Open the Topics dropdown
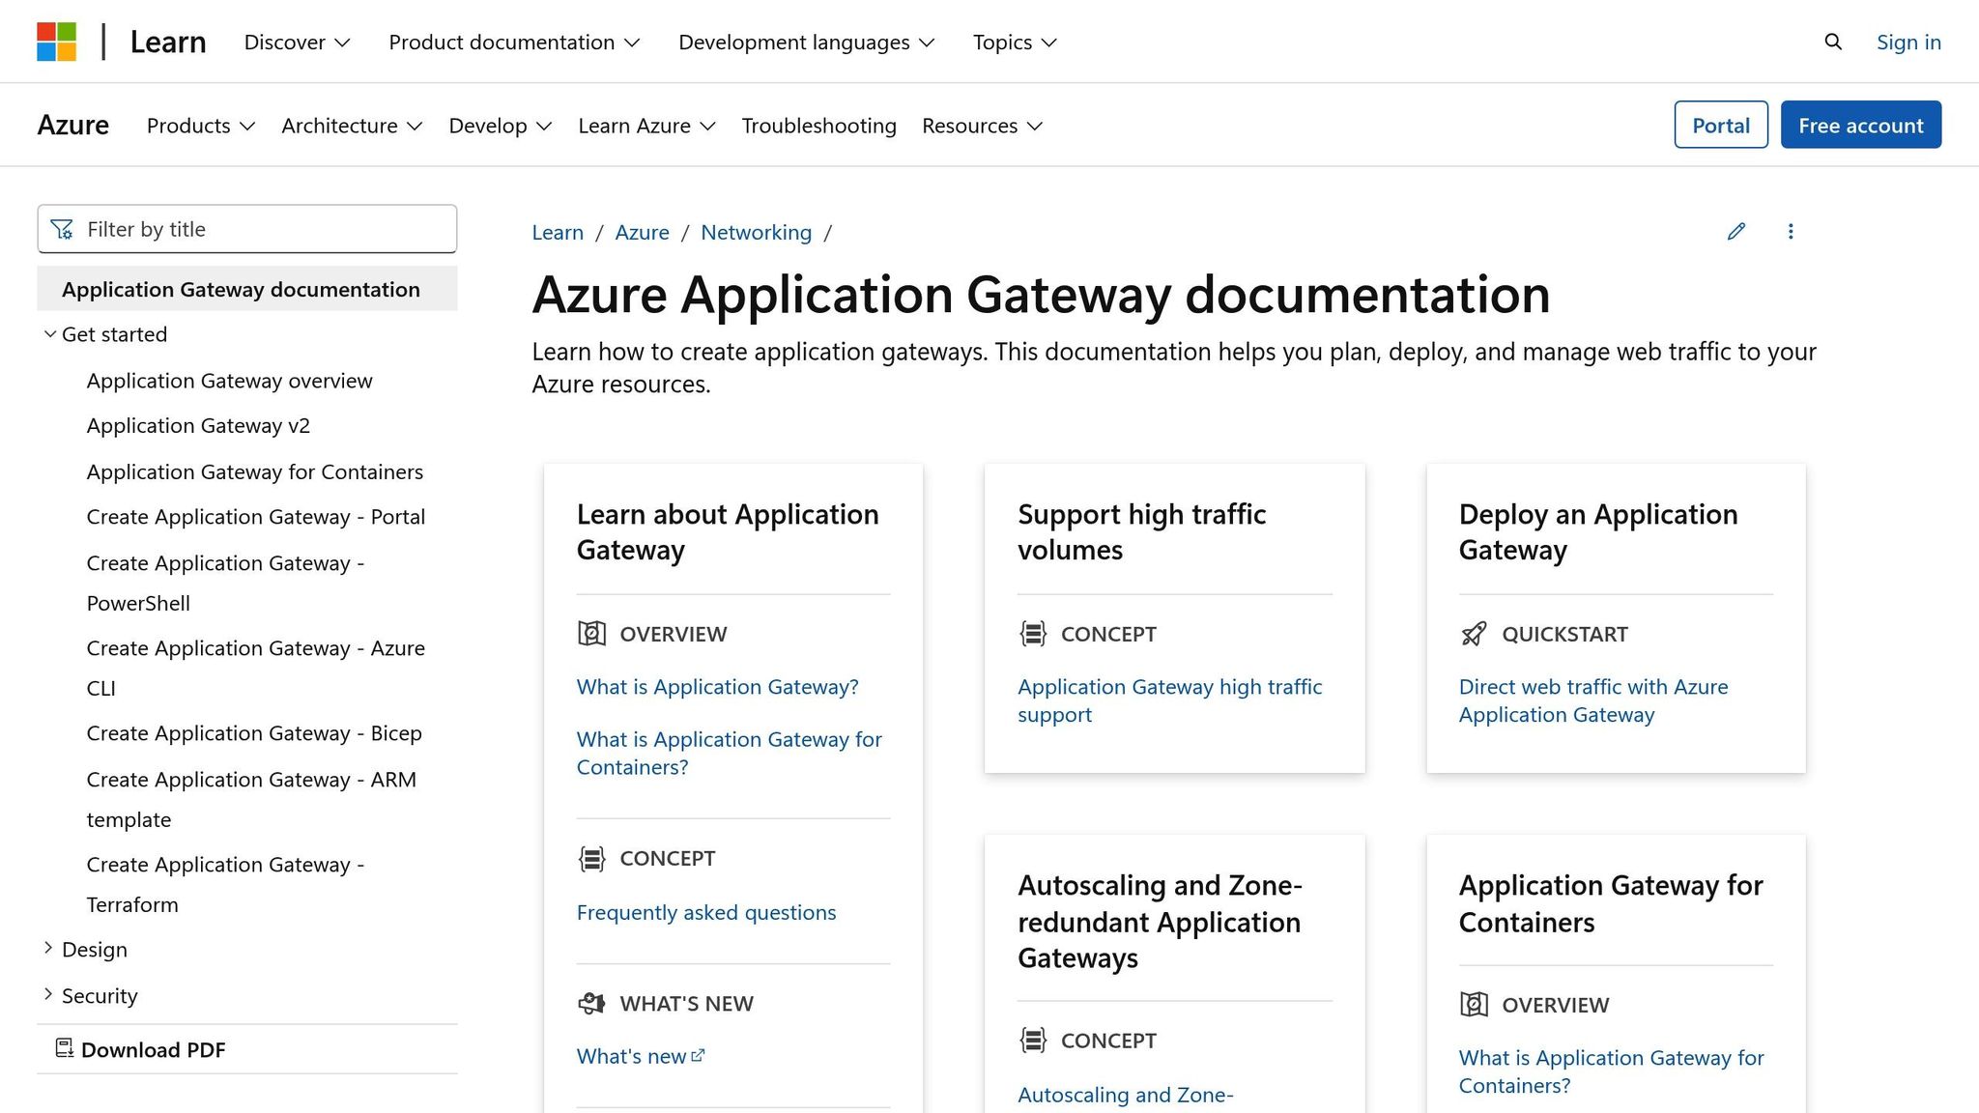Image resolution: width=1979 pixels, height=1113 pixels. coord(1015,43)
